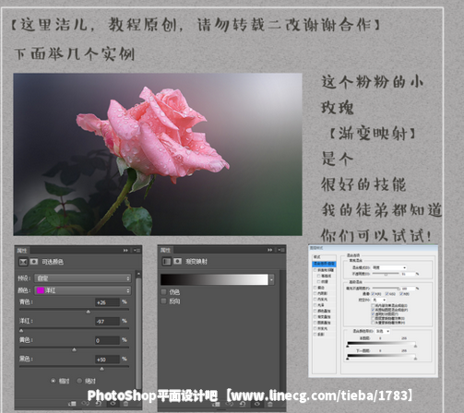Check the Outer Glow (外发光) style checkbox

tap(315, 328)
